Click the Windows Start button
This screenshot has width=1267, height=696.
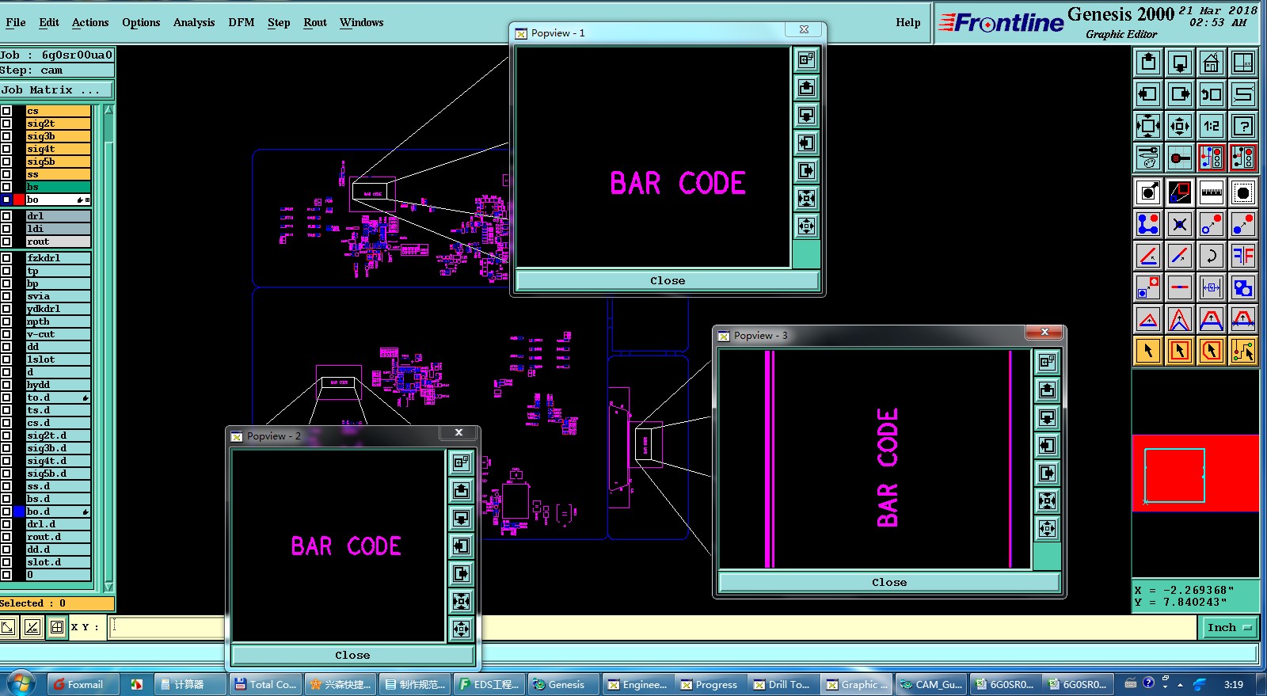click(x=21, y=683)
